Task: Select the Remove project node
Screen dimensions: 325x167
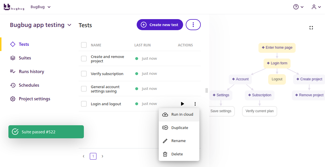Action: click(x=308, y=95)
